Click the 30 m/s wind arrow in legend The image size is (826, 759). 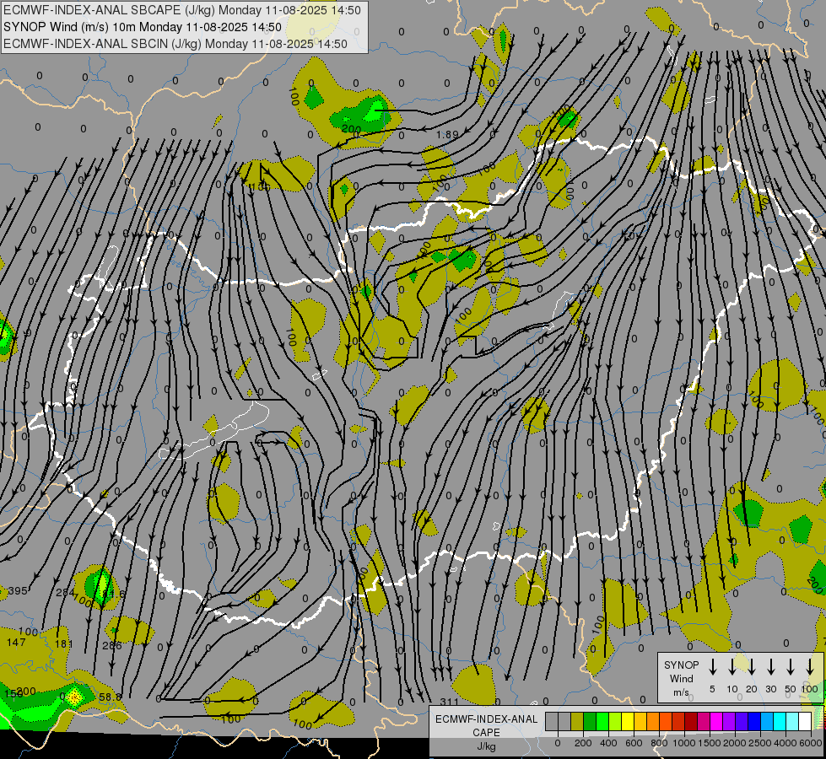[770, 667]
